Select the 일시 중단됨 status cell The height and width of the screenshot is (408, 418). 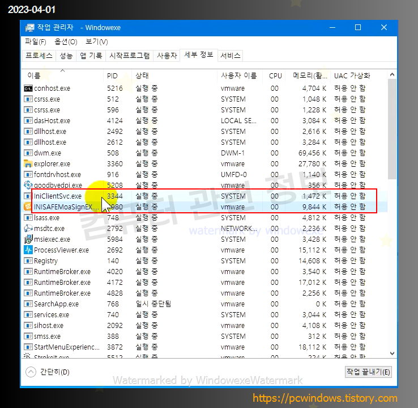(153, 304)
